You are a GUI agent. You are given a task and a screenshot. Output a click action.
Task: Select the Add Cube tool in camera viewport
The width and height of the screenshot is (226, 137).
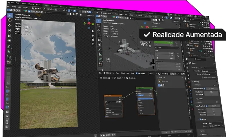tap(9, 57)
